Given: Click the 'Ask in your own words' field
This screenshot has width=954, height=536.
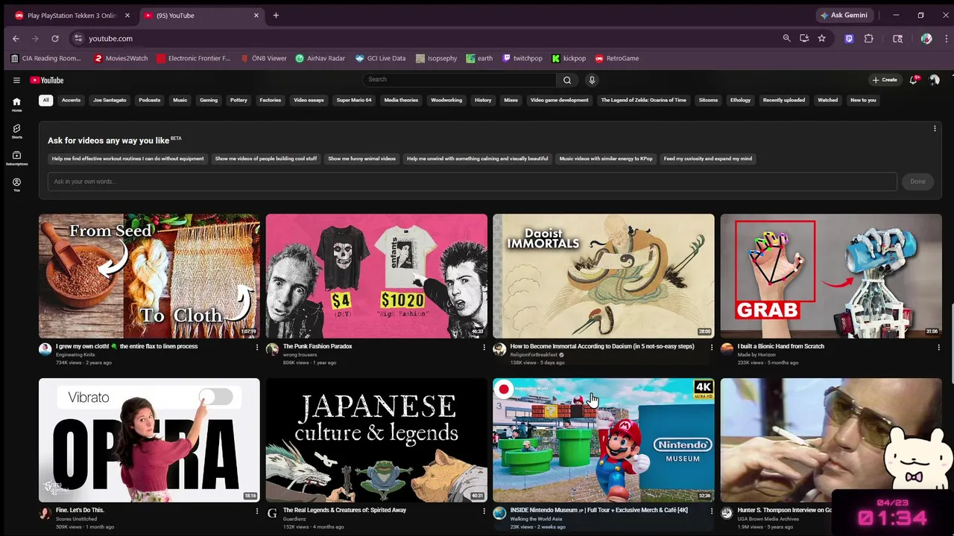Looking at the screenshot, I should tap(473, 182).
